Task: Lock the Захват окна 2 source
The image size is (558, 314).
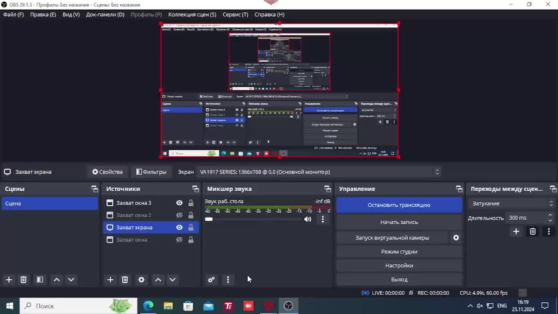Action: click(191, 215)
